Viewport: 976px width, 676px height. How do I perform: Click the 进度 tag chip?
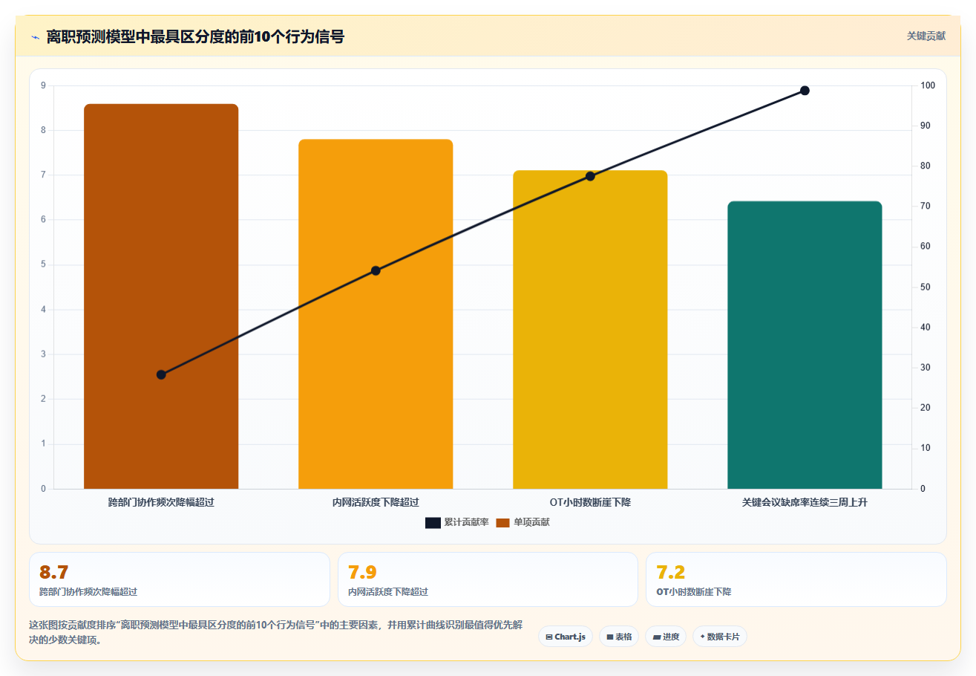point(666,637)
